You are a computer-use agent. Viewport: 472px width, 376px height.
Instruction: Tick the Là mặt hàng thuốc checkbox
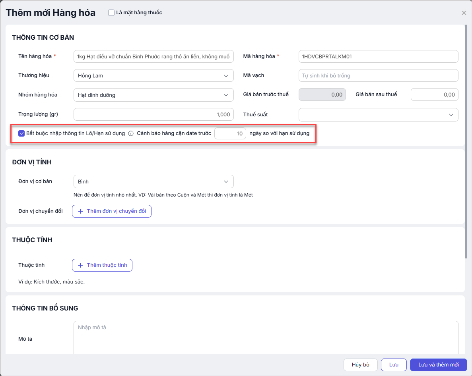[x=111, y=13]
